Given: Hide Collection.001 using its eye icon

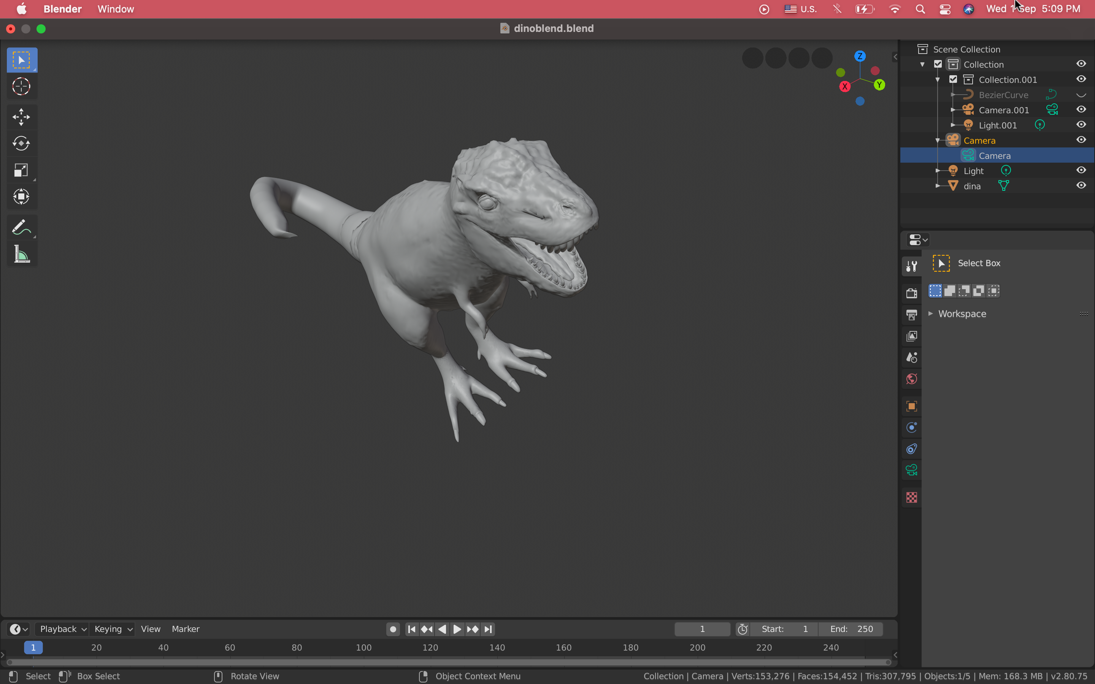Looking at the screenshot, I should coord(1081,79).
